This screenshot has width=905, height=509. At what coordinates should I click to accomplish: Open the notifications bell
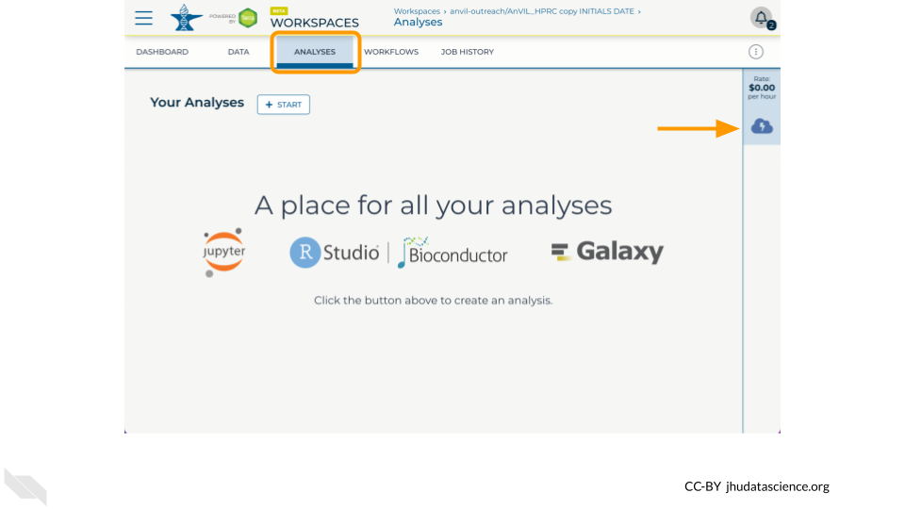pyautogui.click(x=762, y=18)
